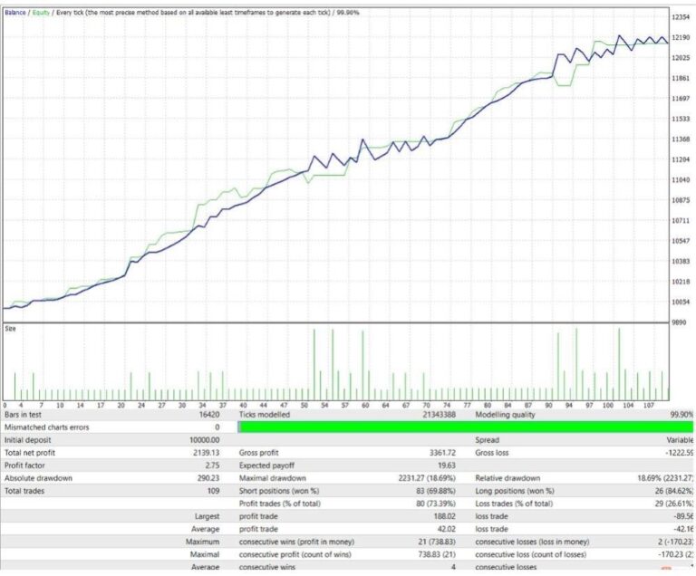Image resolution: width=696 pixels, height=576 pixels.
Task: Click the green modelling quality progress bar
Action: click(x=453, y=427)
